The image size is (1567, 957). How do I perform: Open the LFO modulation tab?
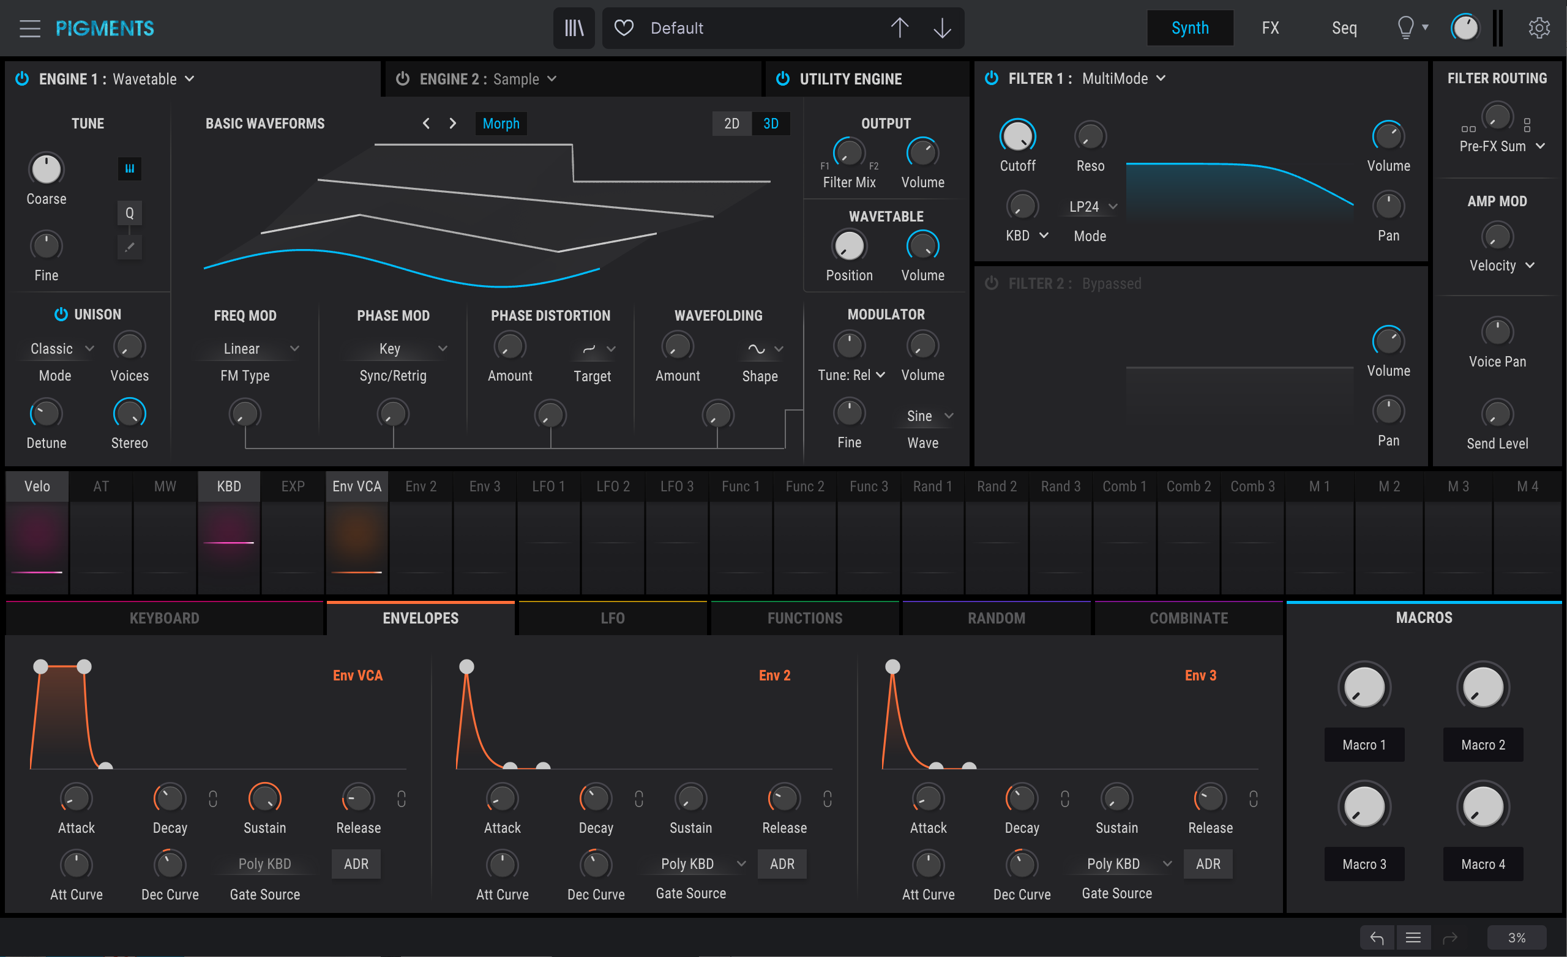point(613,618)
